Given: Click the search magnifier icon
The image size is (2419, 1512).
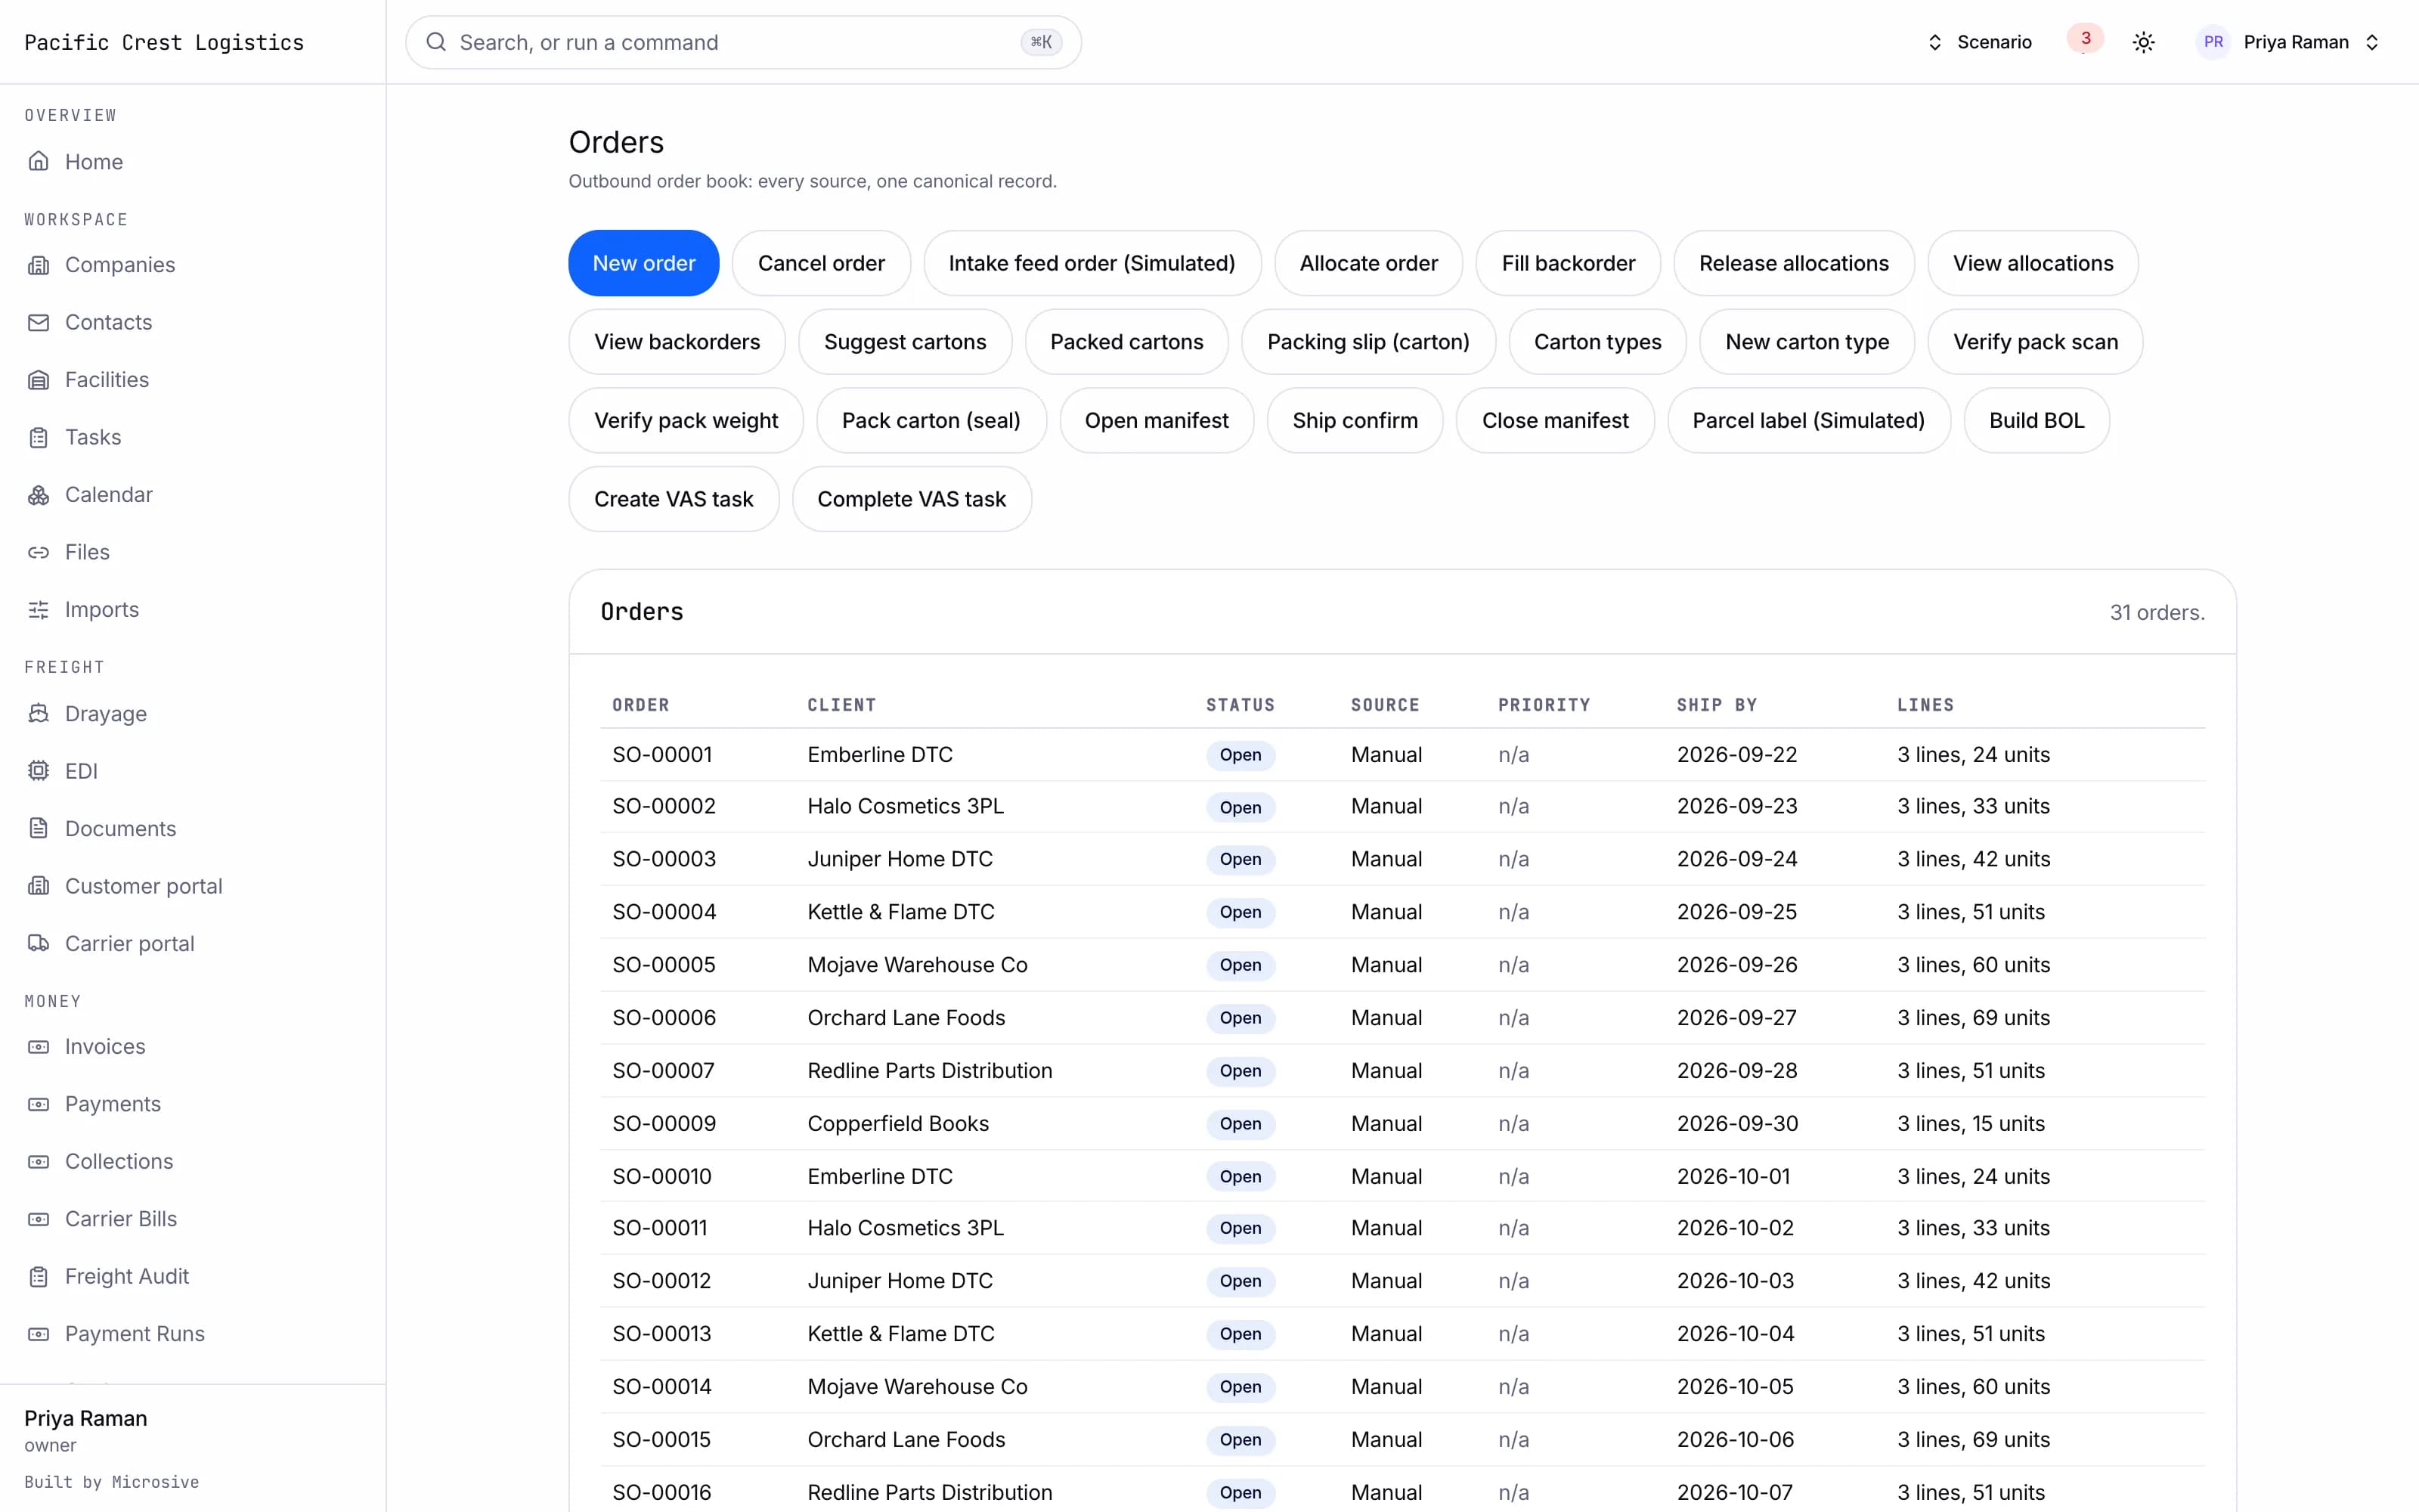Looking at the screenshot, I should pos(436,42).
